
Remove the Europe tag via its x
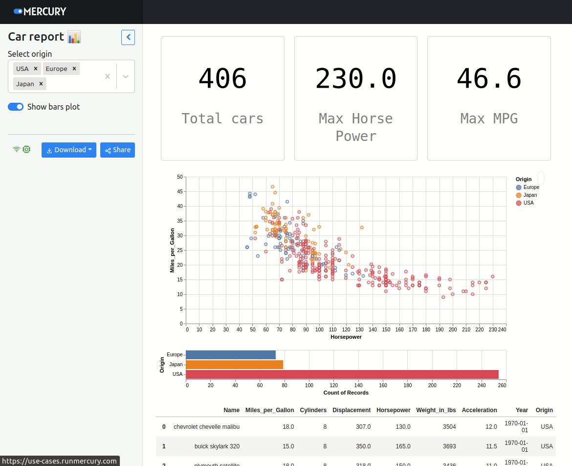[74, 69]
